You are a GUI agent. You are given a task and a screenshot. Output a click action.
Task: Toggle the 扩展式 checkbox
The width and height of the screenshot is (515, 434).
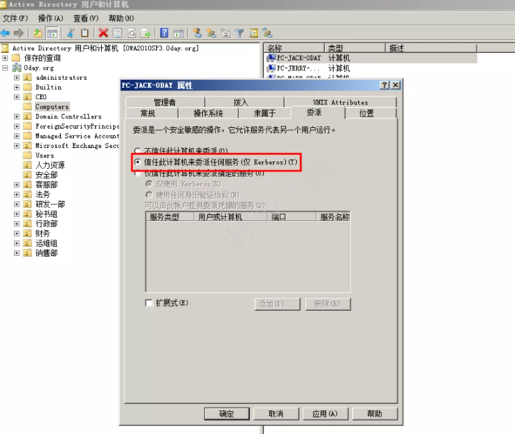149,303
